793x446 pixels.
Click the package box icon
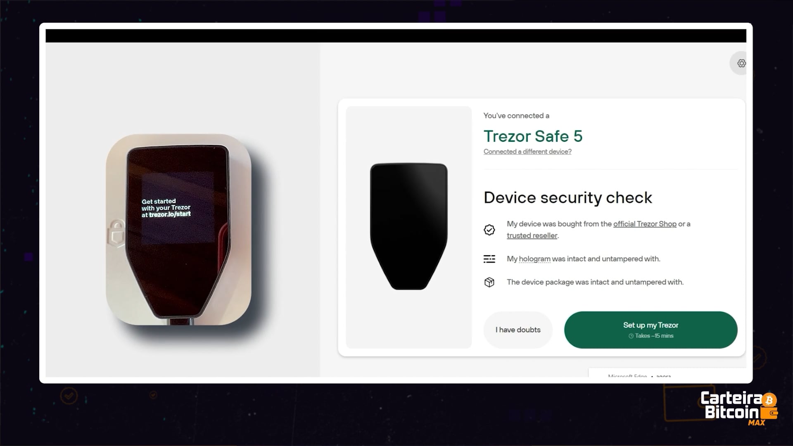click(x=489, y=282)
